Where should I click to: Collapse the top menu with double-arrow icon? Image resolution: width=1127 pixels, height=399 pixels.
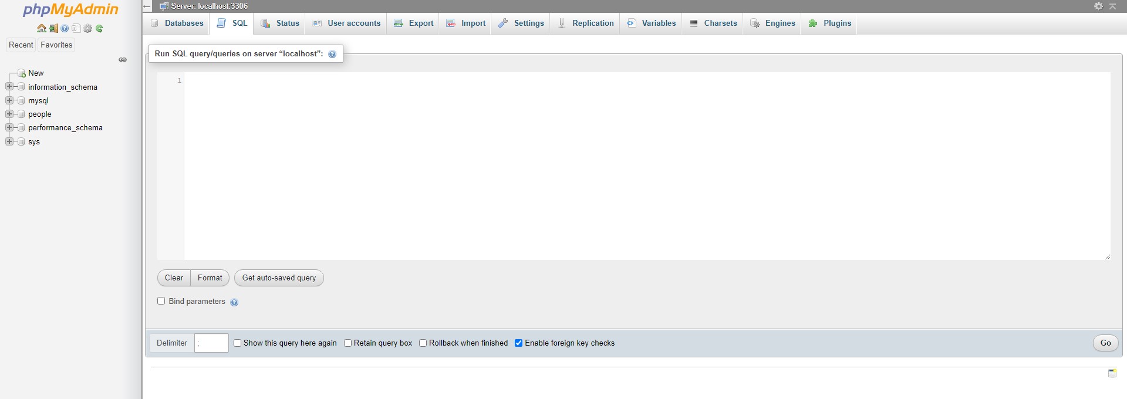coord(1112,6)
